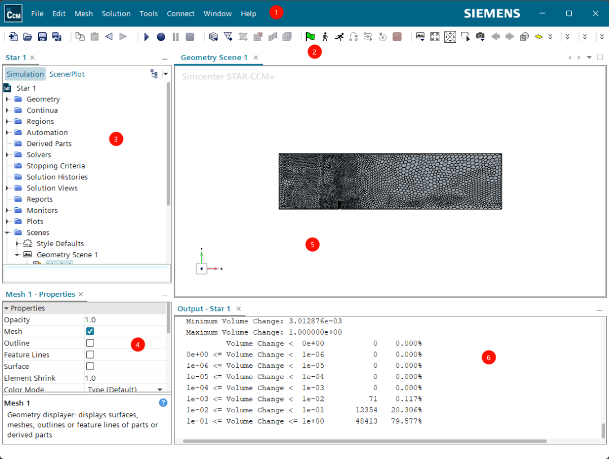Click the Step walking-man icon

tap(325, 37)
